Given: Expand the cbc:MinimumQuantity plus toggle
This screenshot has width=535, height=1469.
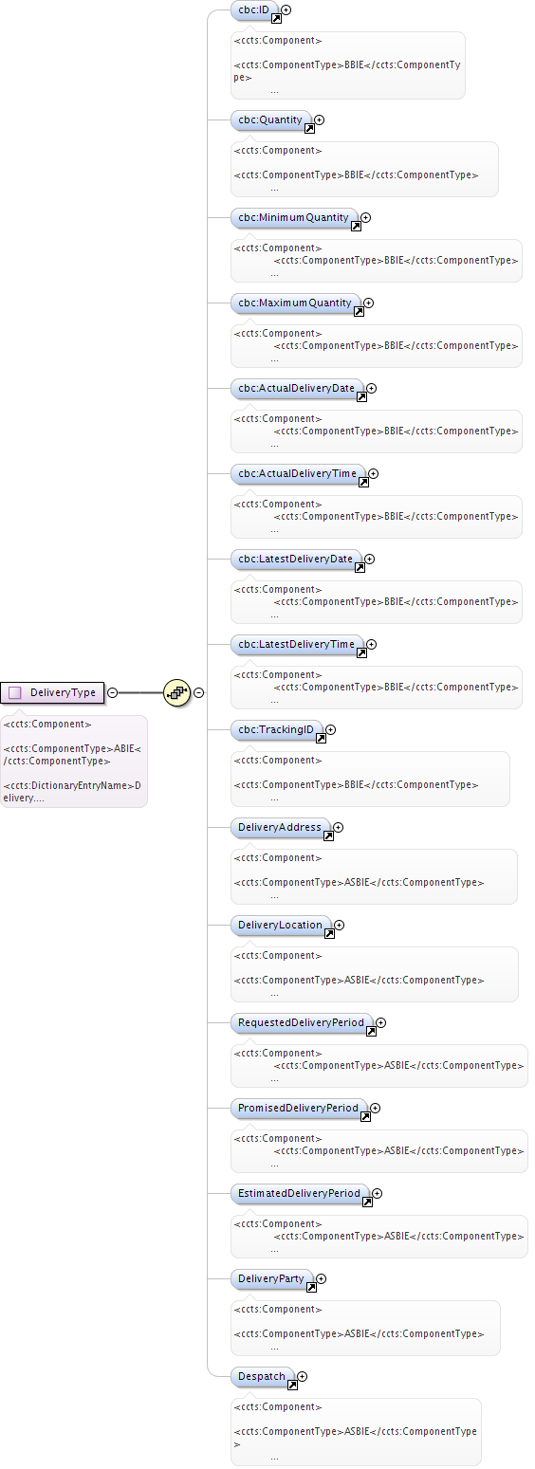Looking at the screenshot, I should click(x=366, y=217).
